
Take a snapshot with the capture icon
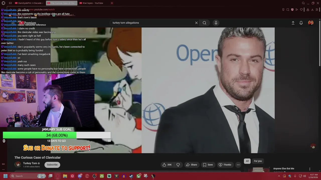288,9
